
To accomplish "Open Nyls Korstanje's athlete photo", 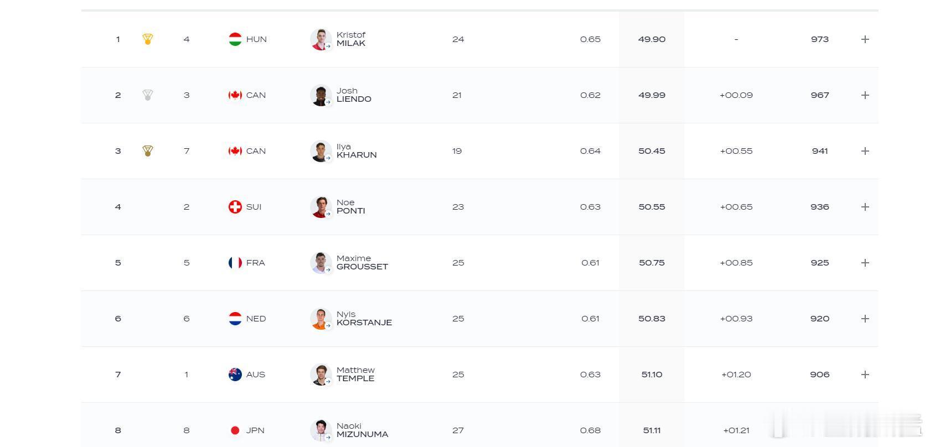I will tap(321, 319).
